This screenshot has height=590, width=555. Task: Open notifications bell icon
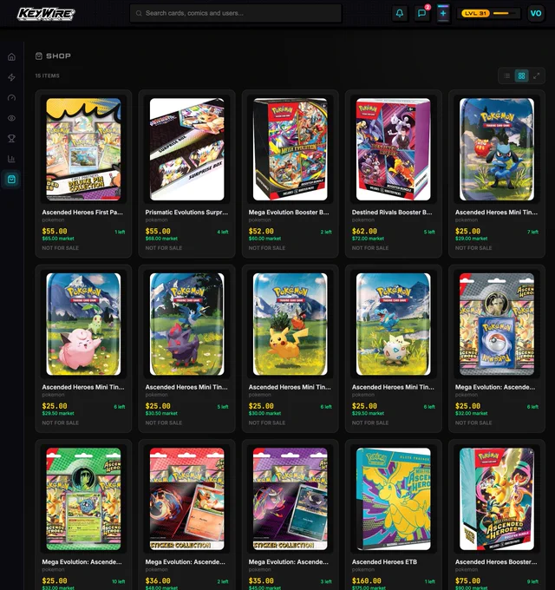400,13
